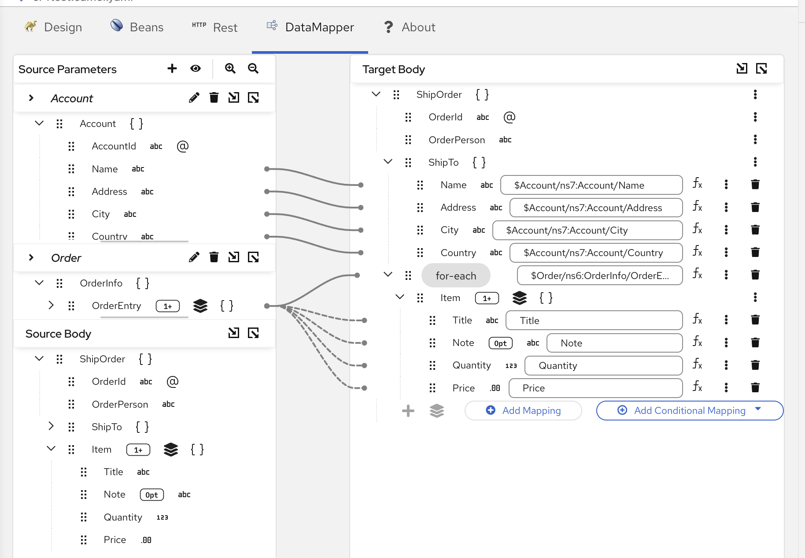Zoom out the mapper view
Viewport: 805px width, 558px height.
(x=253, y=68)
